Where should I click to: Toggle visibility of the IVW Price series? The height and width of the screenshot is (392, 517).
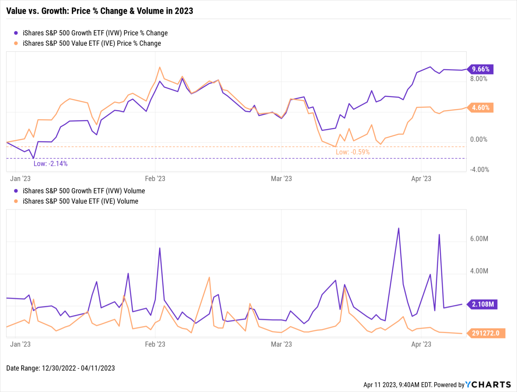pos(95,33)
